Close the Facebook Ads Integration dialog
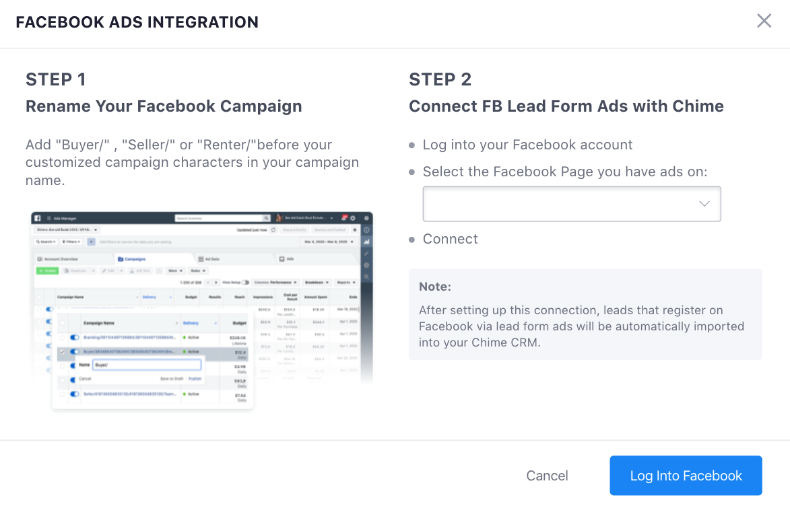Screen dimensions: 790x506 (764, 21)
